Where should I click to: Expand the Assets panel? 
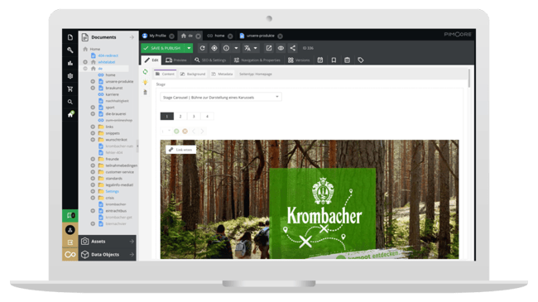tap(108, 242)
